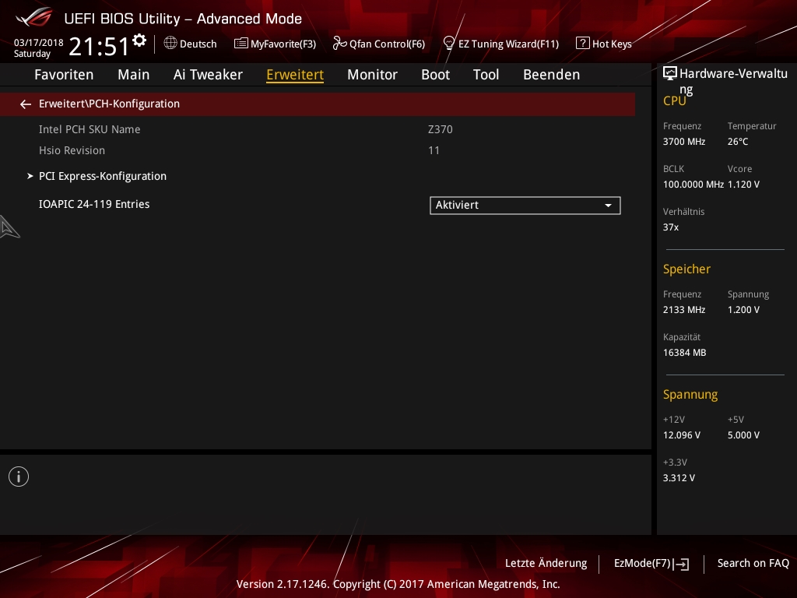797x598 pixels.
Task: Switch to the Main tab
Action: [x=134, y=75]
